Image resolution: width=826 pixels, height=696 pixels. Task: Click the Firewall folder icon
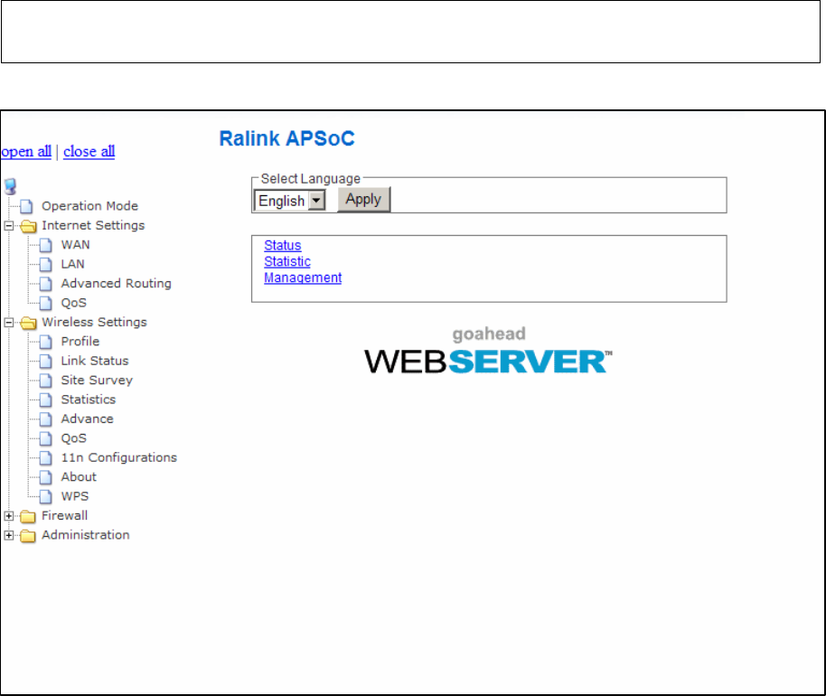point(27,516)
